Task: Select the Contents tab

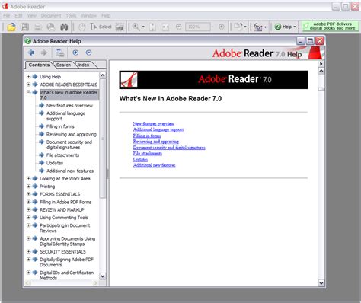Action: tap(39, 65)
